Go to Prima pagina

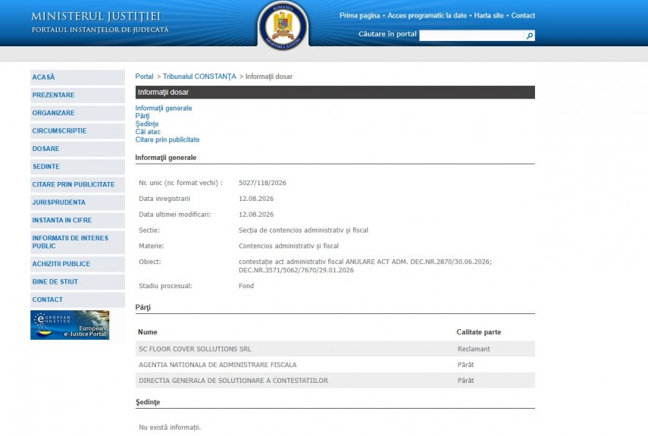coord(359,16)
